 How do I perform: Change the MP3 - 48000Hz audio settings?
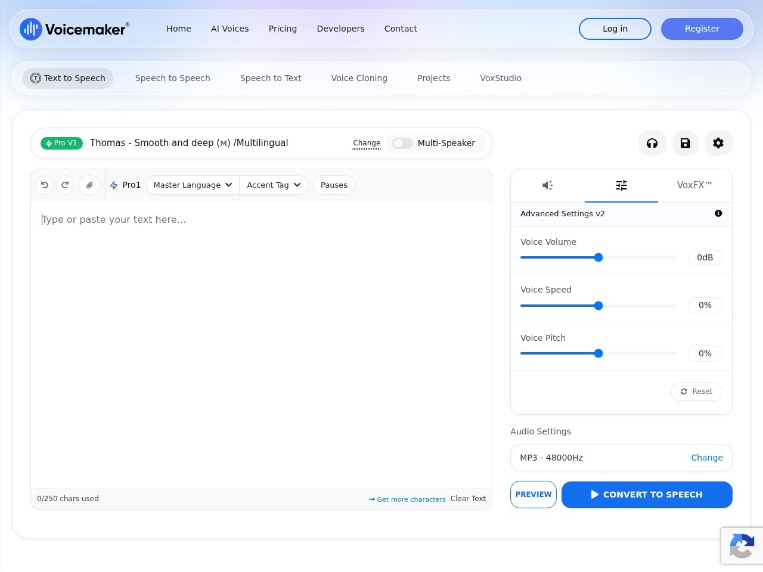706,458
